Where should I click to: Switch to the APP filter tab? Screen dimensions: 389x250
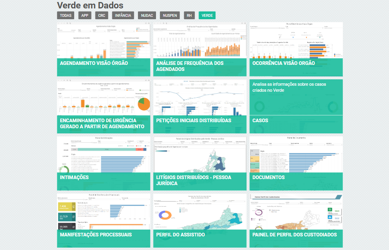pos(85,16)
